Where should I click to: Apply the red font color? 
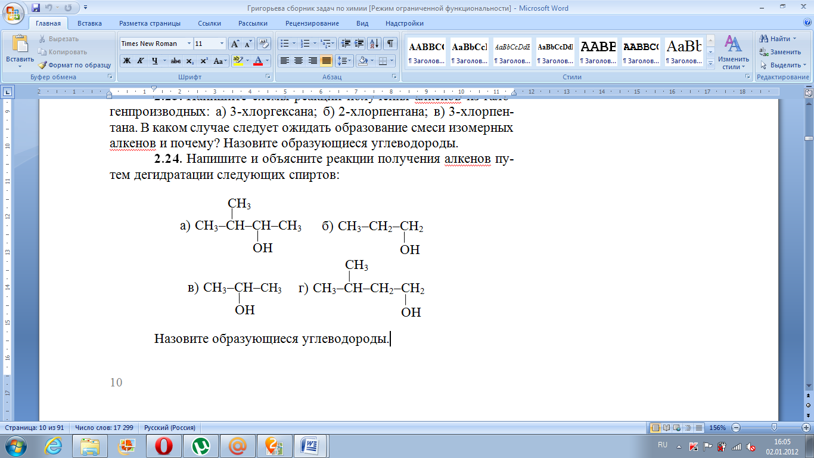pos(258,61)
